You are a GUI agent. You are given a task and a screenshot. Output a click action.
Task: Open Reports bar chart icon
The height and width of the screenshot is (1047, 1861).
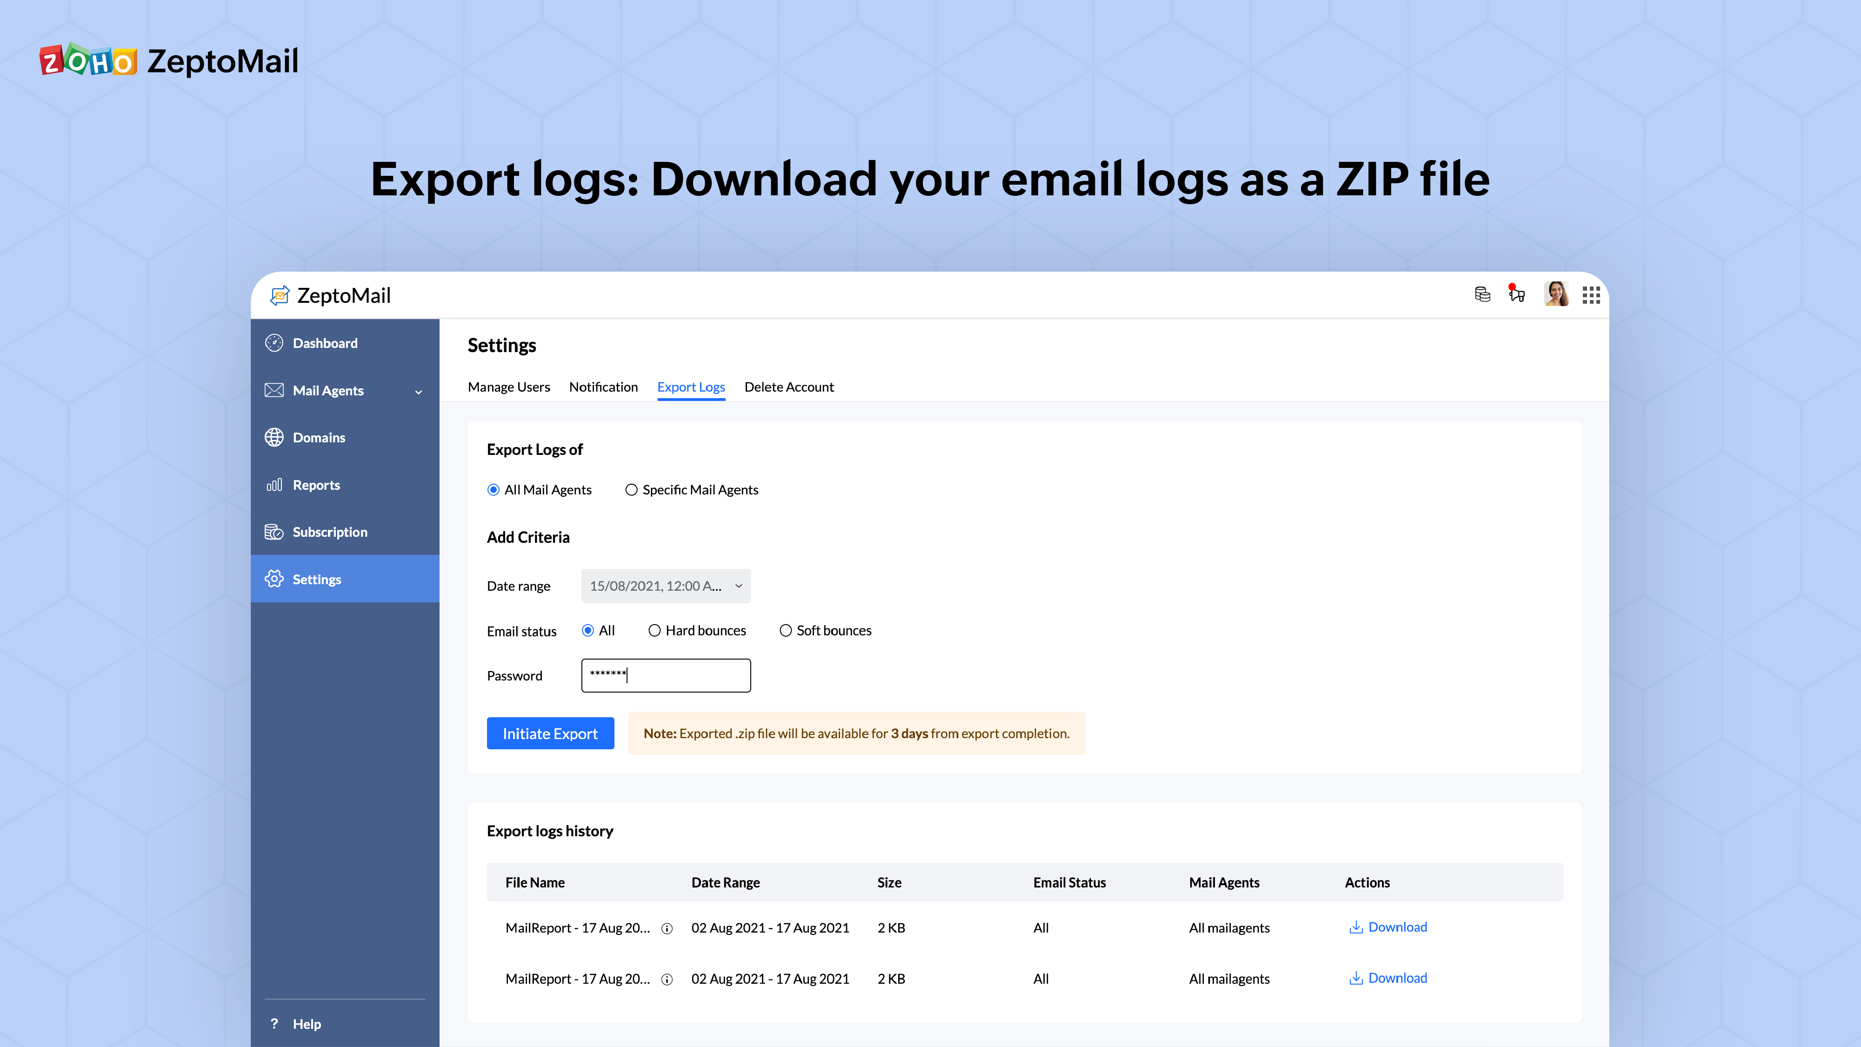tap(274, 485)
